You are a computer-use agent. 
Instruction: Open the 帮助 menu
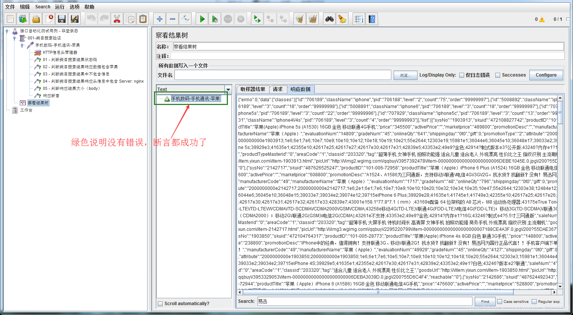pyautogui.click(x=89, y=7)
